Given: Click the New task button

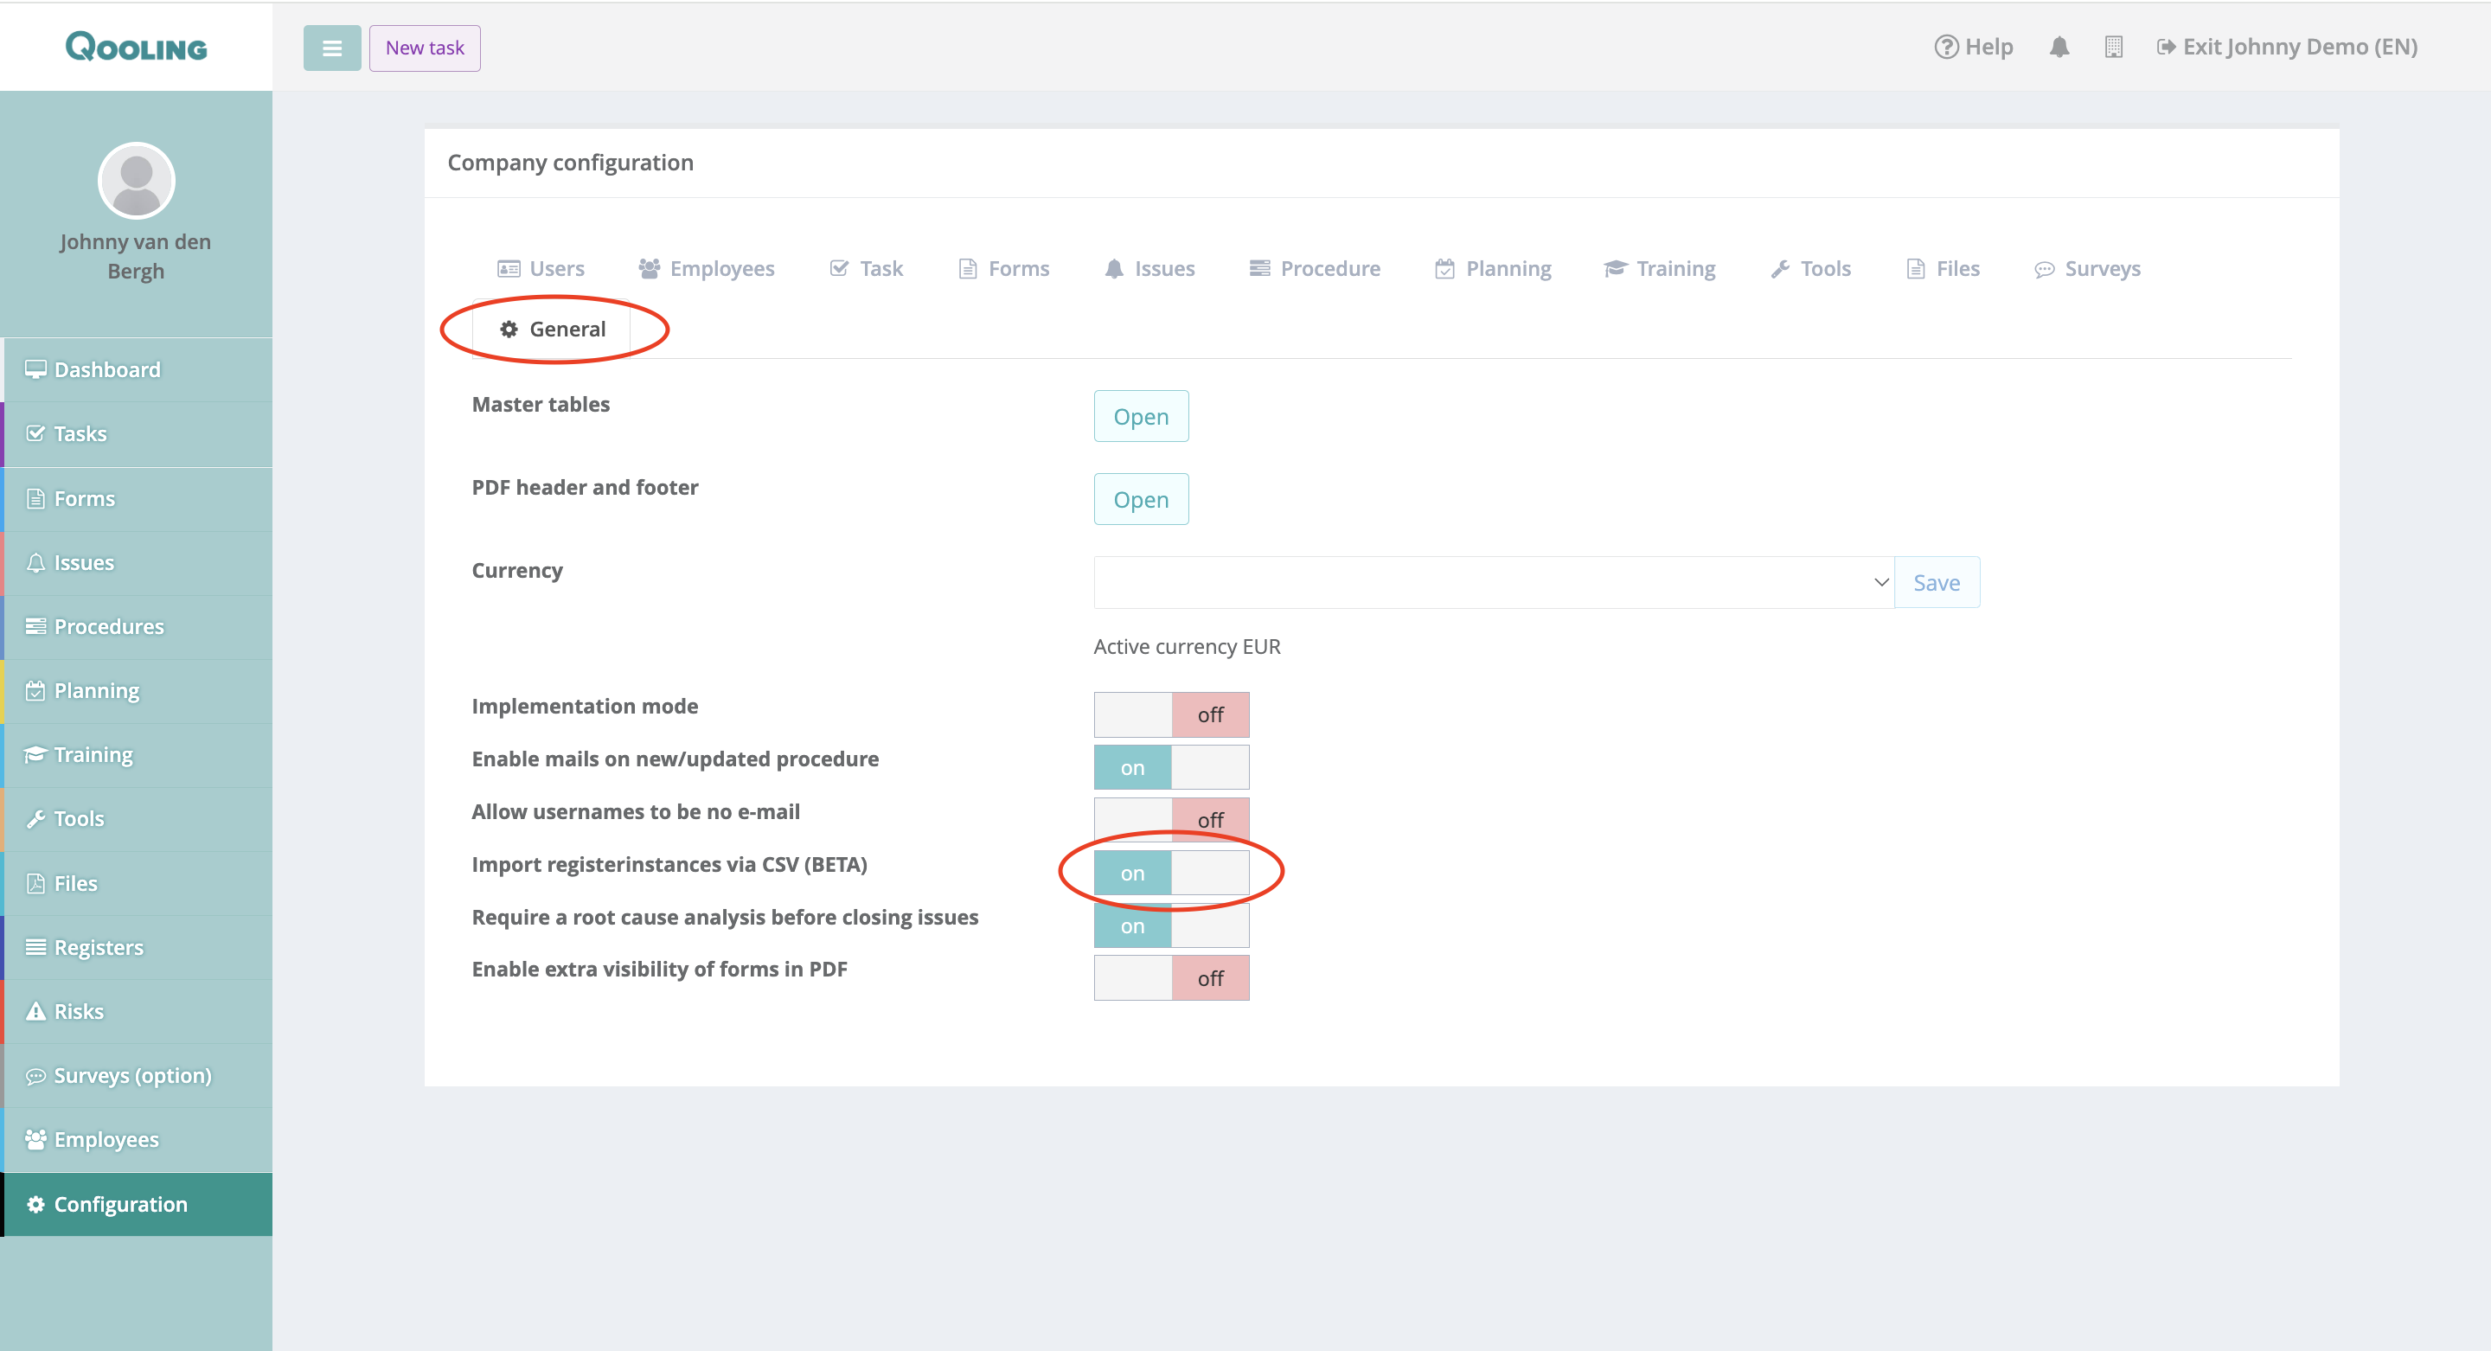Looking at the screenshot, I should coord(425,48).
